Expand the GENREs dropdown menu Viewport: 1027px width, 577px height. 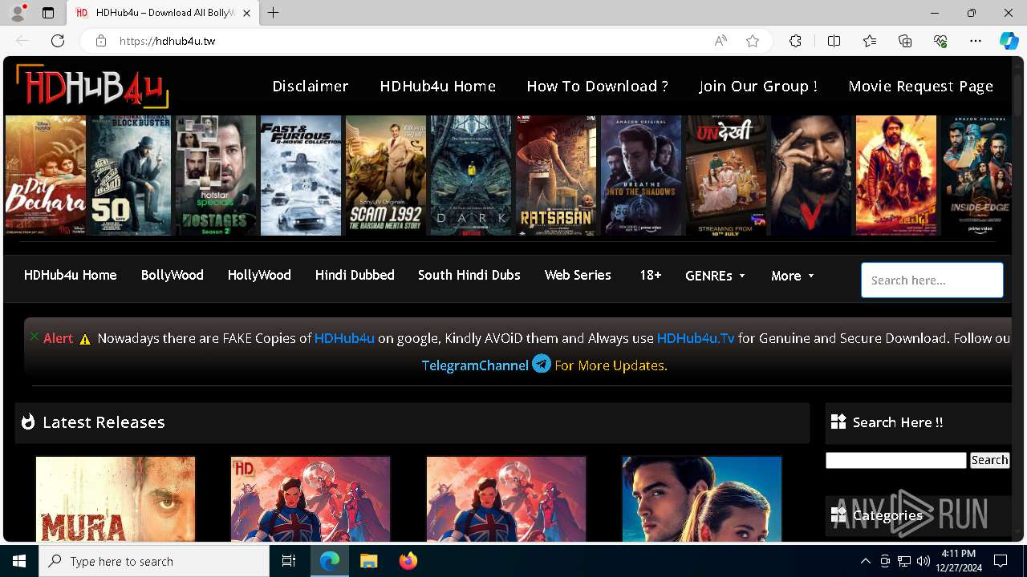(x=715, y=276)
